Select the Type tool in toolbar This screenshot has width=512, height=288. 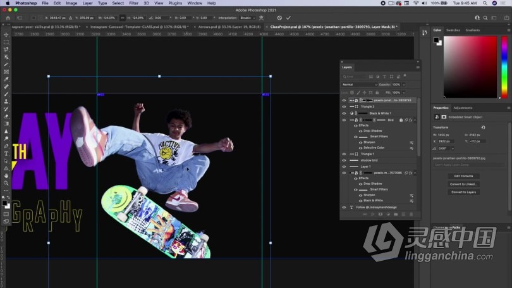coord(6,153)
